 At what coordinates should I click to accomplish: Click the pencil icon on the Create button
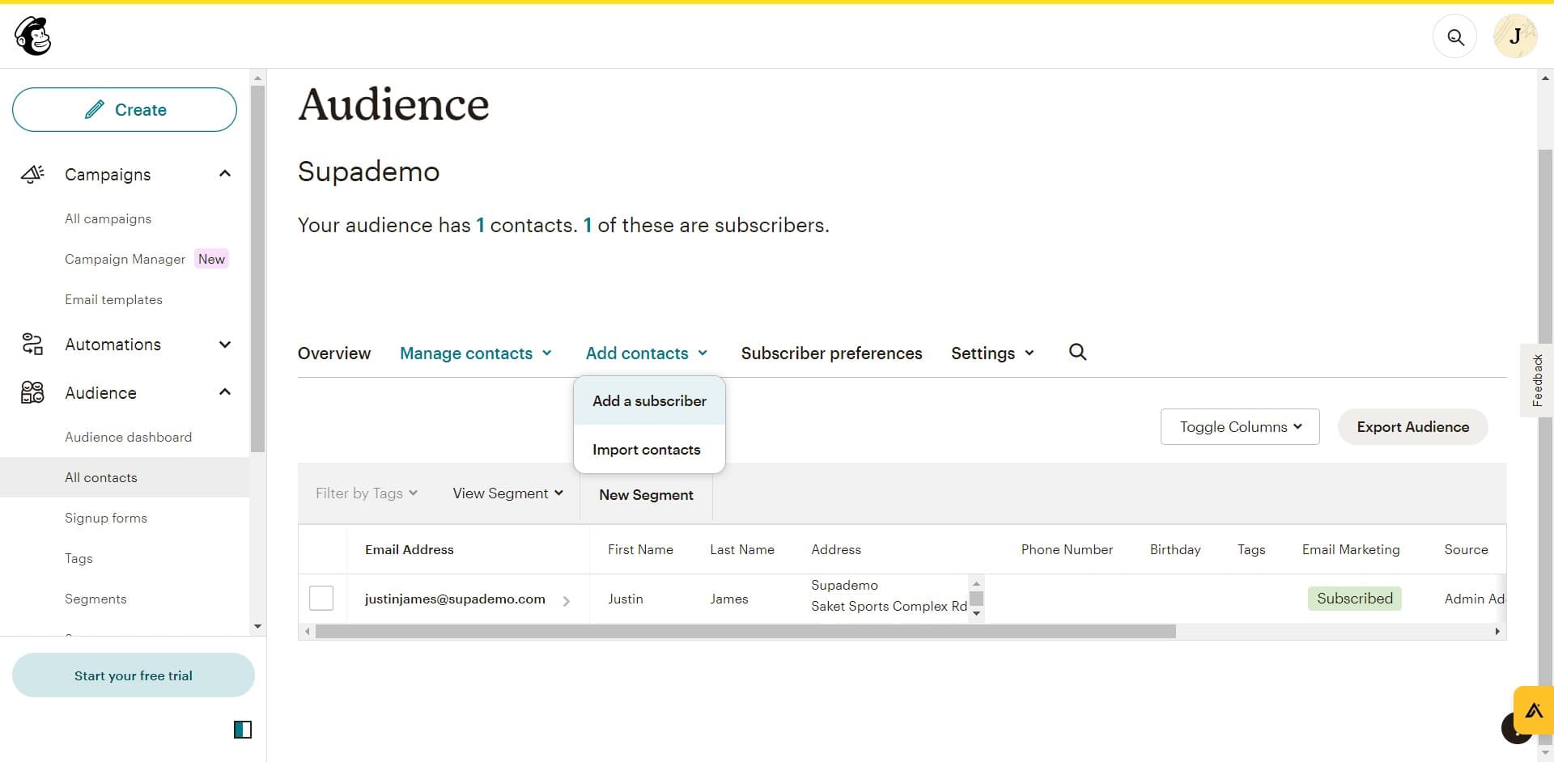pos(96,108)
